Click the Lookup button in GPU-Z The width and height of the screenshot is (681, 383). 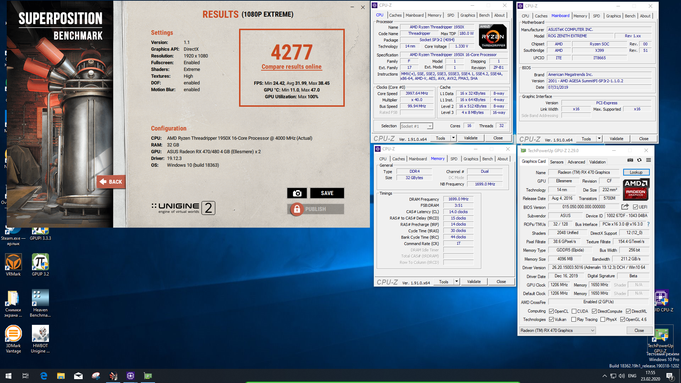point(636,172)
